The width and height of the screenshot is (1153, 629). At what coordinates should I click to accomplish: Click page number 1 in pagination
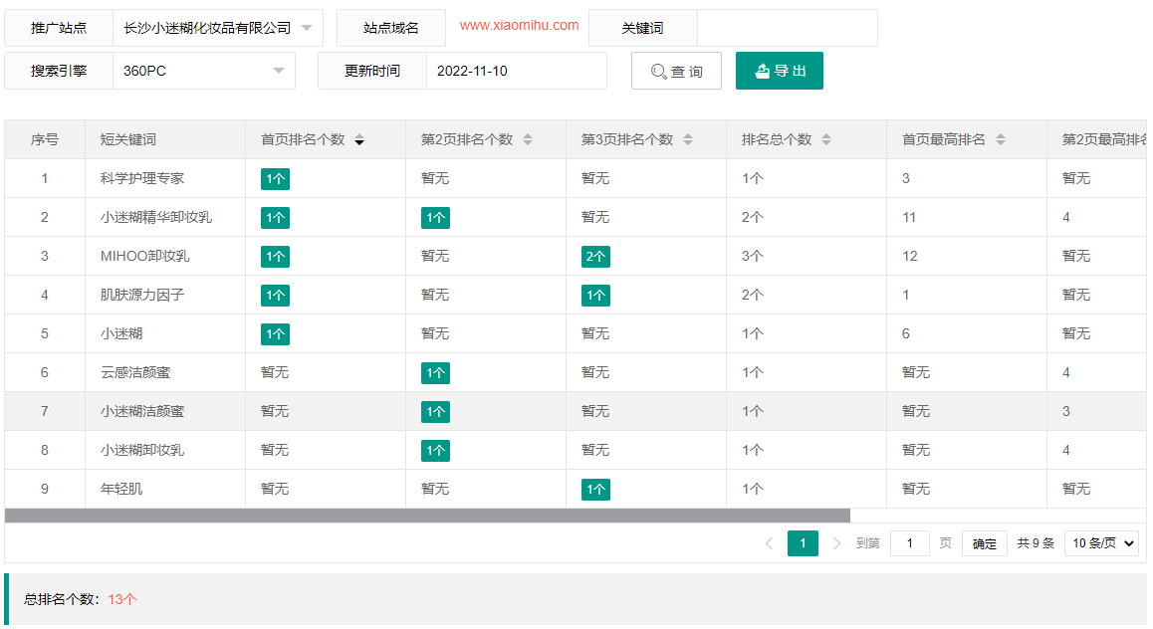(x=803, y=543)
